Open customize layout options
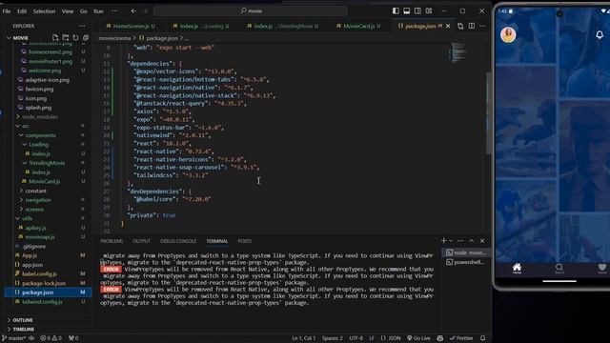 (429, 10)
